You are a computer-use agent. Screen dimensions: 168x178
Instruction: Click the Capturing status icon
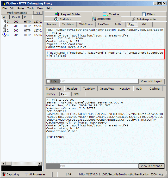tap(4, 174)
